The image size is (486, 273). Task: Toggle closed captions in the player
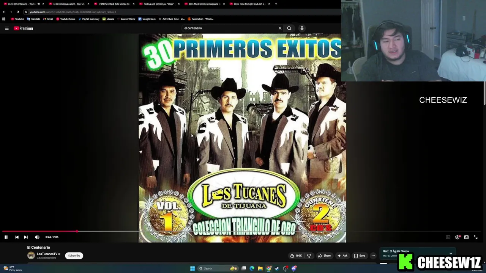click(x=448, y=237)
